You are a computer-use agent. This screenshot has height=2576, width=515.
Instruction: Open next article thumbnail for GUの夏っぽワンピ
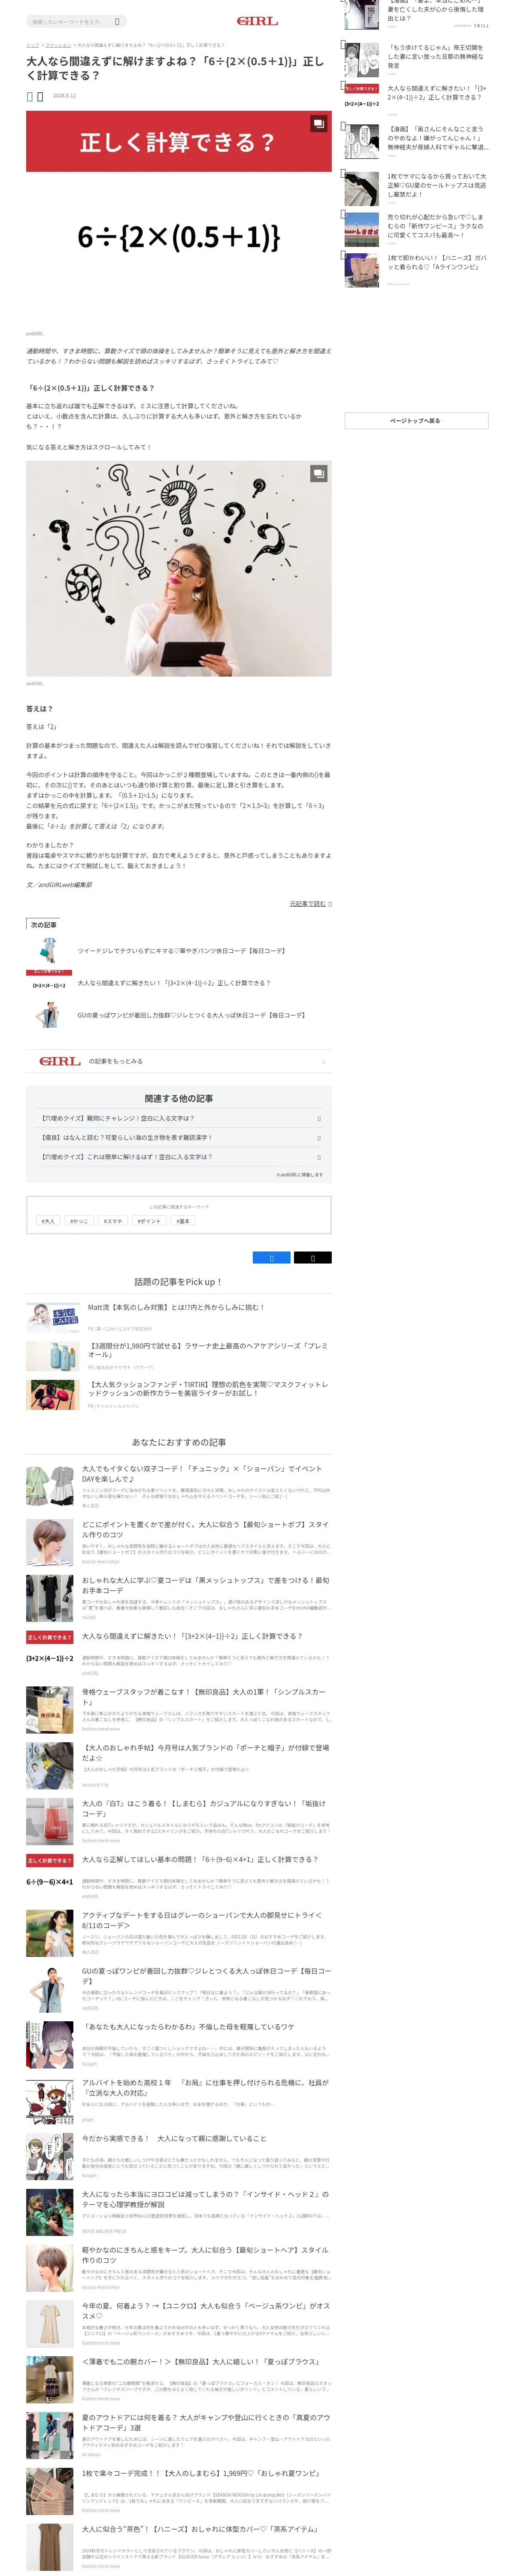[48, 1015]
